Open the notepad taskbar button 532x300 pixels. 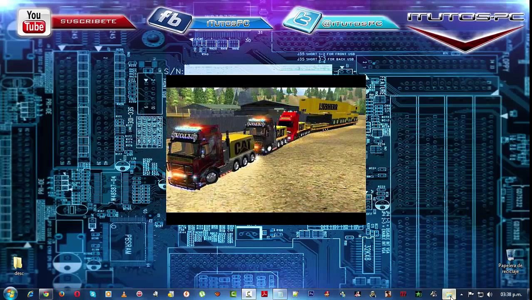point(280,294)
